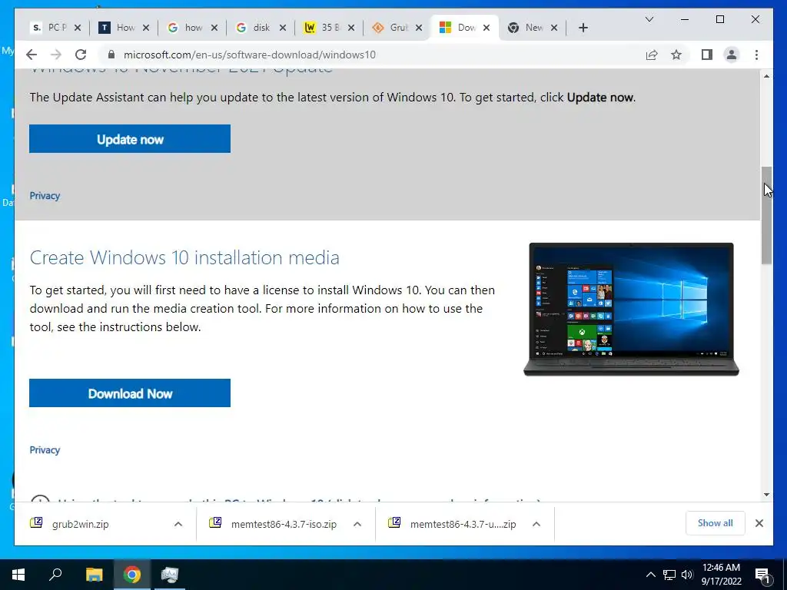Expand options for memtest86-4.3.7-u....zip

click(536, 524)
